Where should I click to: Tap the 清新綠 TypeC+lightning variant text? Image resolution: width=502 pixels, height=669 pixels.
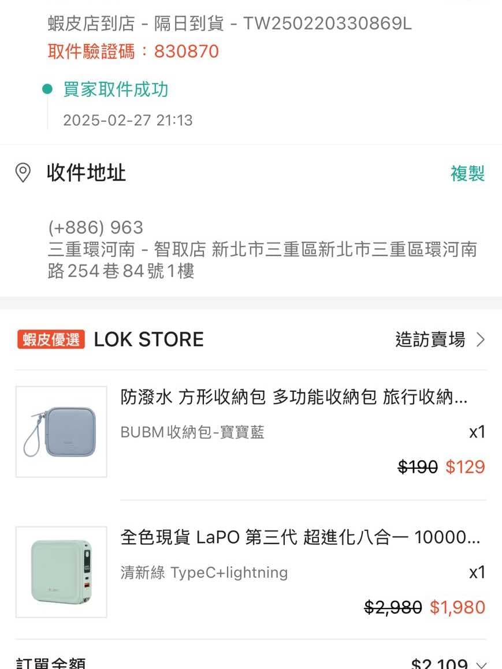point(204,573)
